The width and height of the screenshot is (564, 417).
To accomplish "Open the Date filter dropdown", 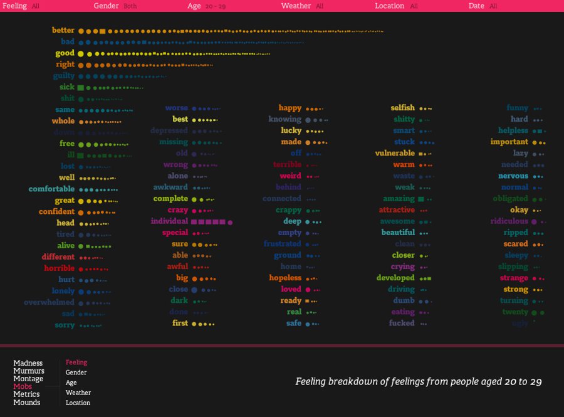I will [476, 6].
